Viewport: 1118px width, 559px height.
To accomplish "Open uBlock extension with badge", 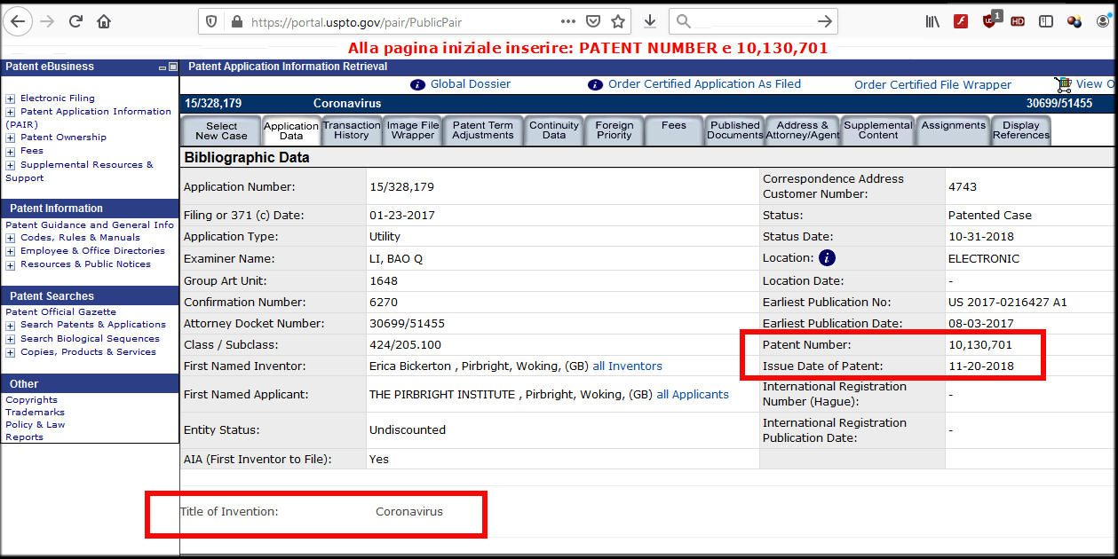I will (x=991, y=20).
